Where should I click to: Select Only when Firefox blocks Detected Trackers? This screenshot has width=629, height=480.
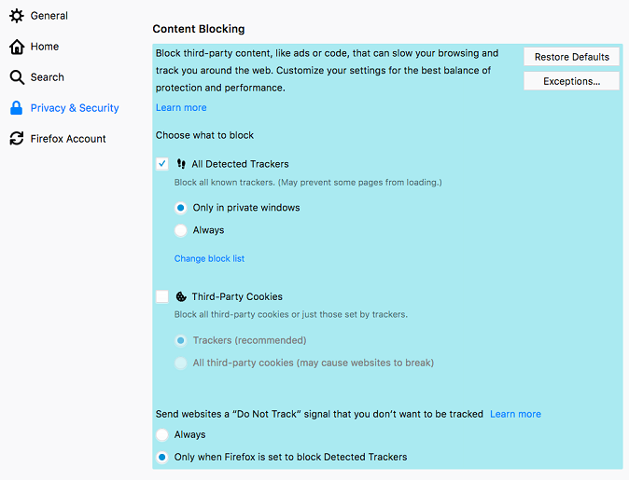(162, 457)
